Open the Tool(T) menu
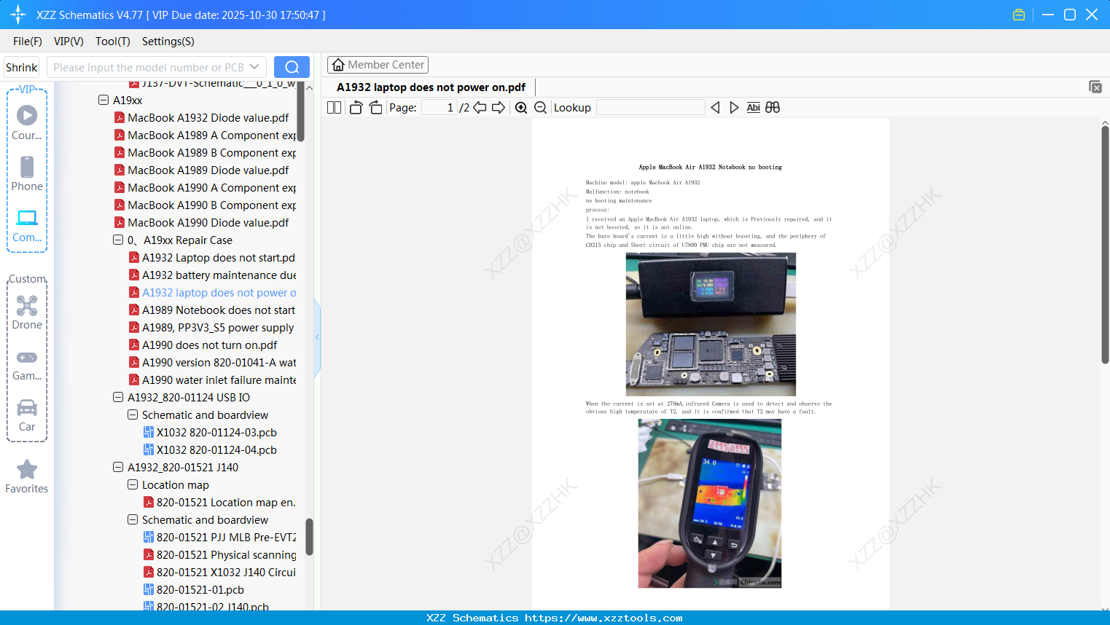Viewport: 1110px width, 625px height. (x=113, y=42)
